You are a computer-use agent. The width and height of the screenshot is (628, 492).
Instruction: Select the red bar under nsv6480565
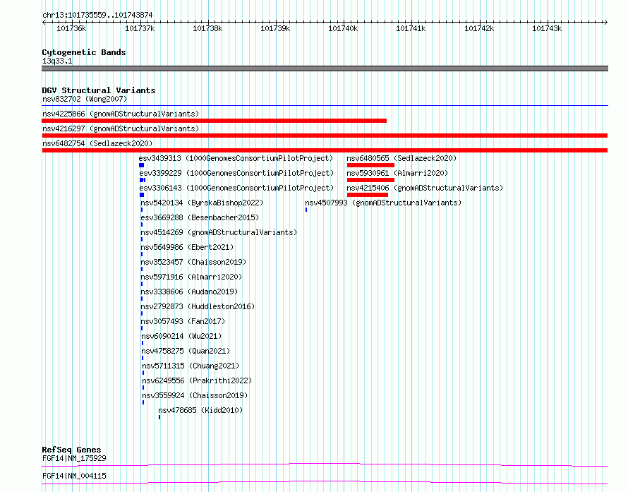[371, 165]
